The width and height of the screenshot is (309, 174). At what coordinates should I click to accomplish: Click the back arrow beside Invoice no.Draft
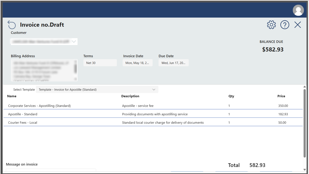coord(12,25)
